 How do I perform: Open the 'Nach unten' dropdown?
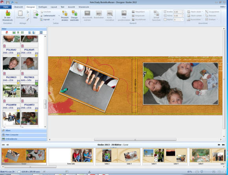pyautogui.click(x=203, y=16)
